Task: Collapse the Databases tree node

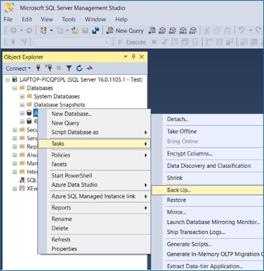Action: click(x=14, y=88)
